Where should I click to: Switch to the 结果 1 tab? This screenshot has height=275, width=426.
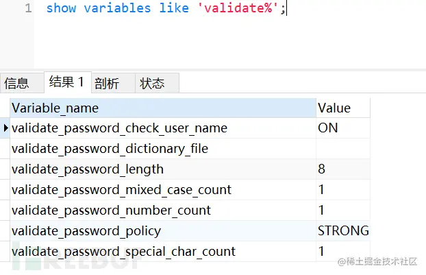click(x=68, y=82)
